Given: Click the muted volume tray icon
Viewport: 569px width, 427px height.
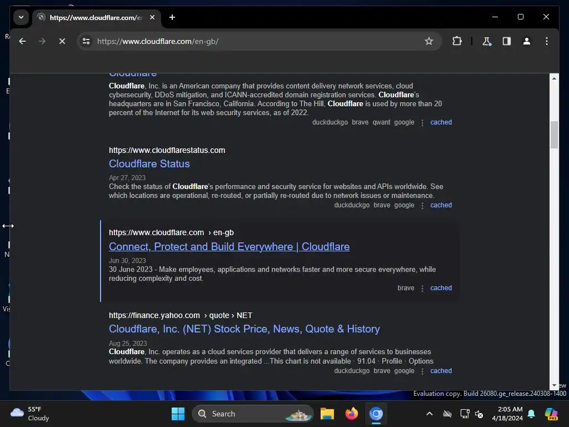Looking at the screenshot, I should [480, 414].
